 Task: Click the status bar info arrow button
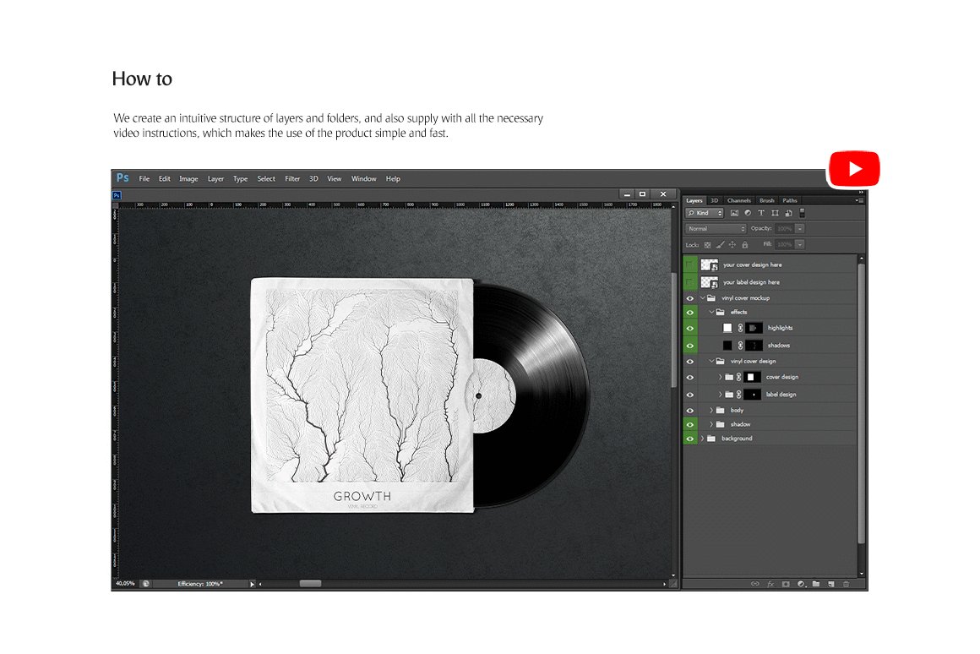253,584
